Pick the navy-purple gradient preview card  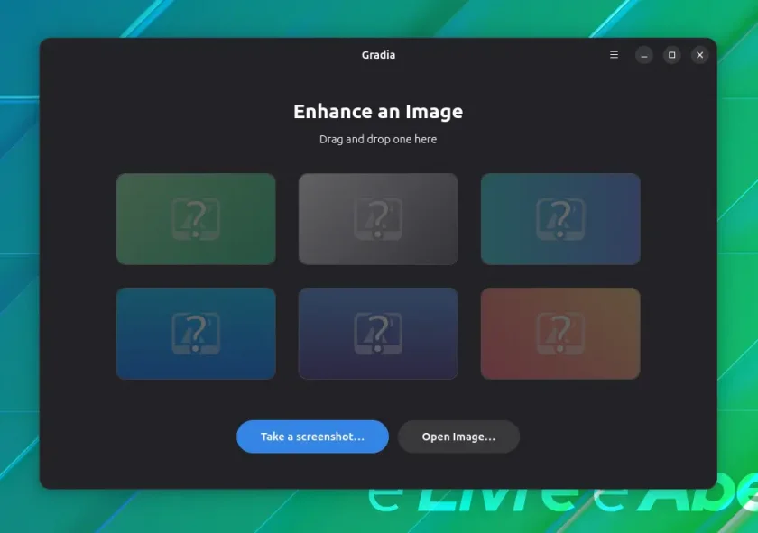[378, 334]
